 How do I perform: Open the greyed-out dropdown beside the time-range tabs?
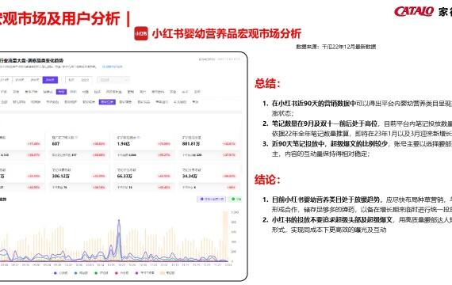(113, 80)
